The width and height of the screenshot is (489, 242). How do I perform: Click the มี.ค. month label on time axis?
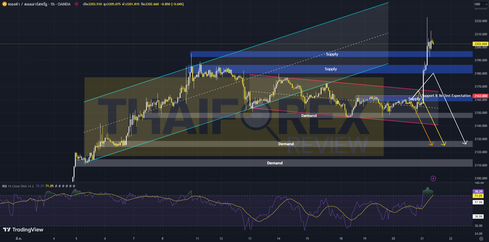[x=19, y=239]
